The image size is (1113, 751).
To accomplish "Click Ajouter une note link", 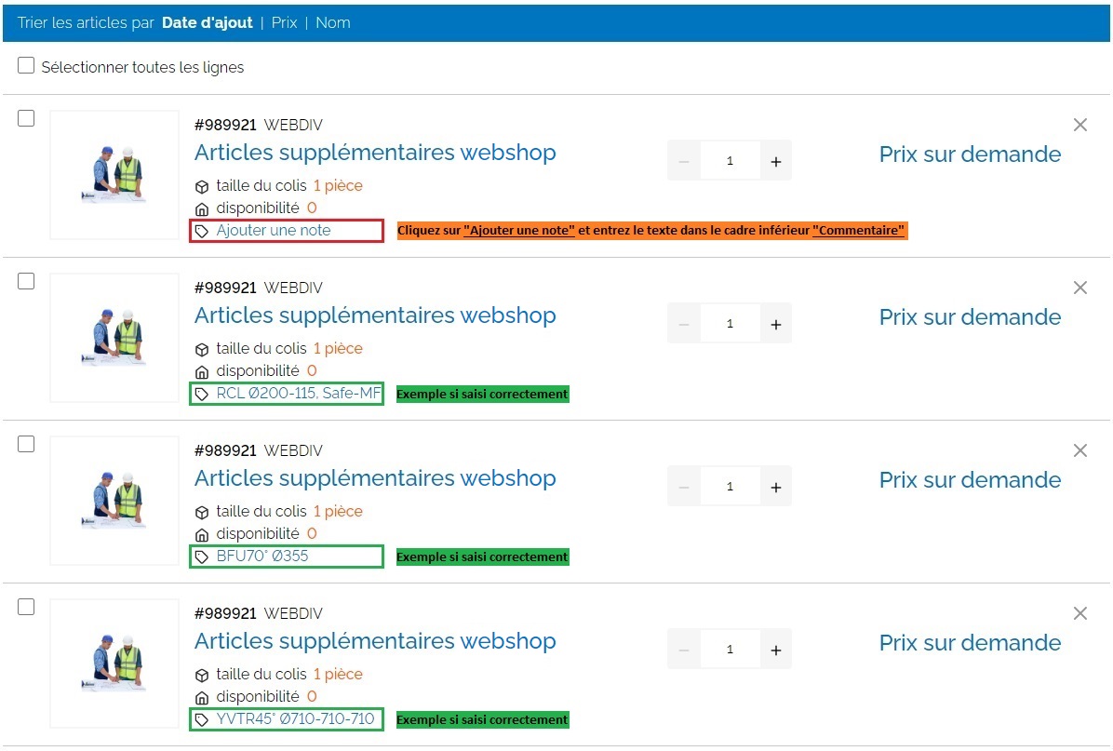I will click(273, 230).
